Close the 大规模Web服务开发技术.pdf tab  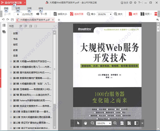pyautogui.click(x=53, y=20)
